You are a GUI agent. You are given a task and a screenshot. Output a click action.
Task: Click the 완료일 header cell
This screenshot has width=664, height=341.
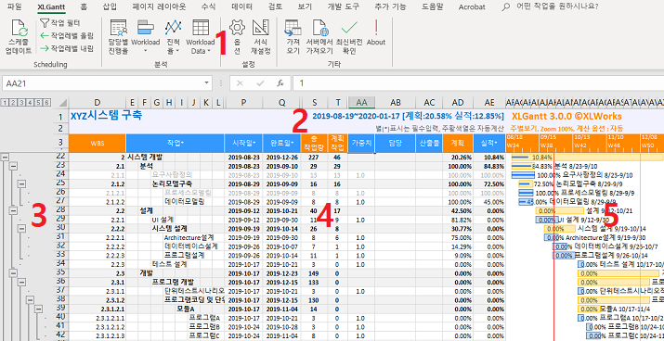(282, 144)
